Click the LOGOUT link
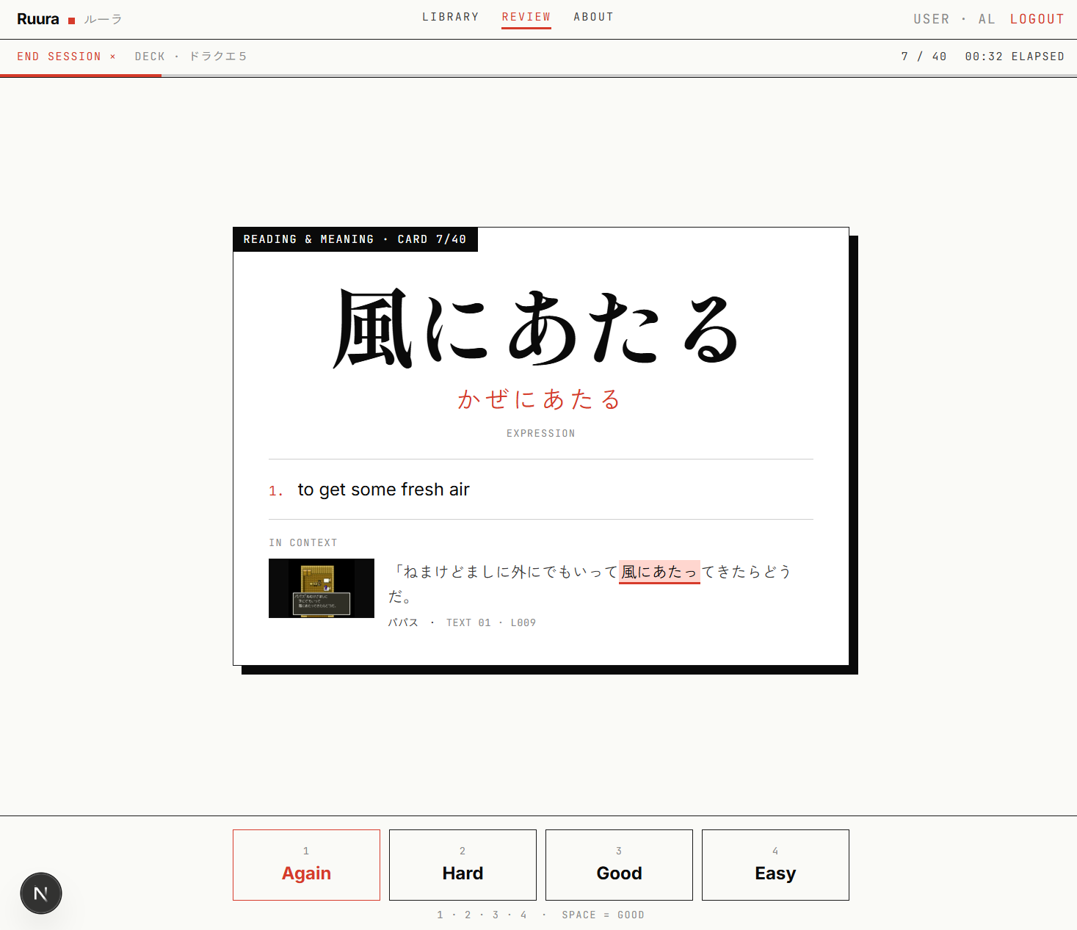 1037,19
